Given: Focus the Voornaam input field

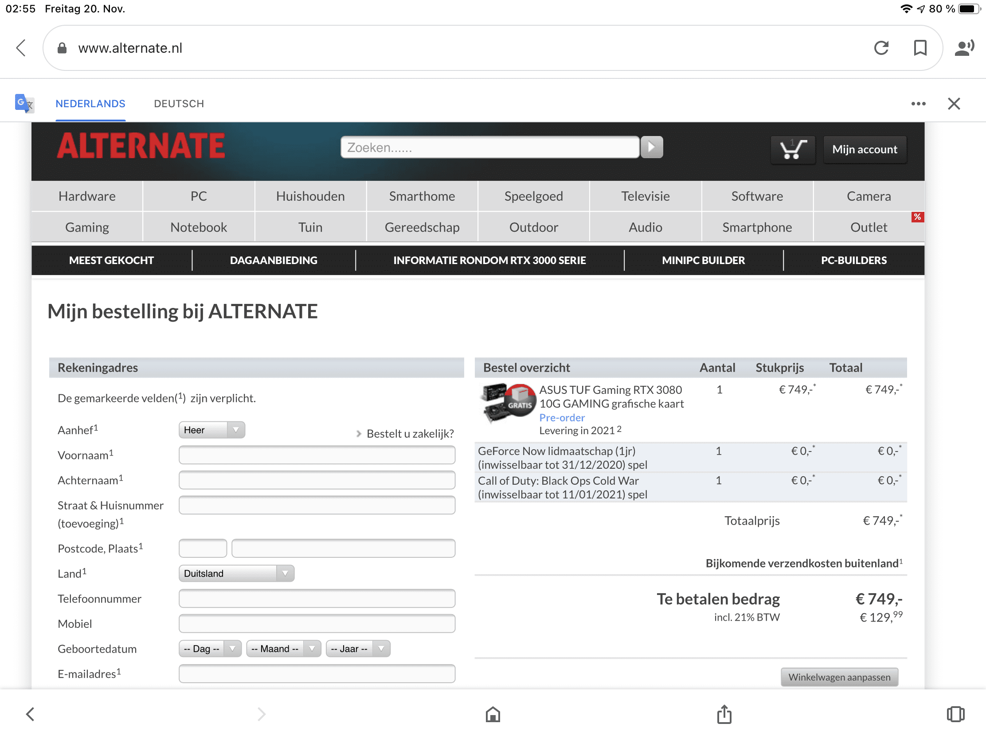Looking at the screenshot, I should 317,455.
